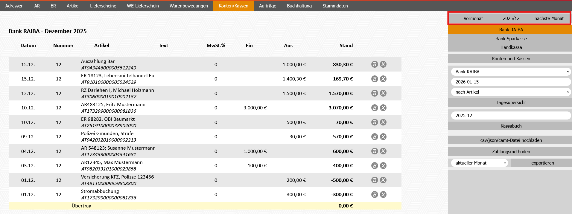Open the Buchhaltung menu tab

coord(299,6)
